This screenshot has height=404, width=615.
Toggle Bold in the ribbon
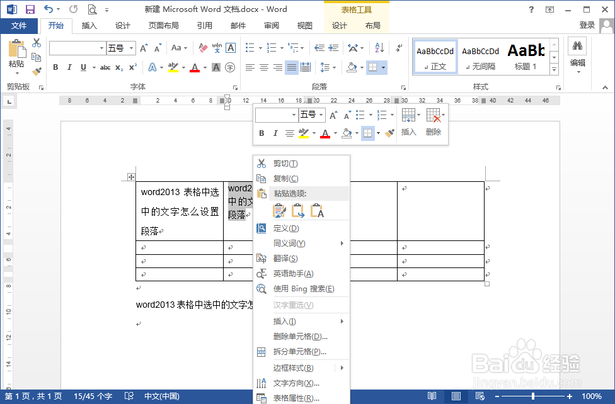[x=55, y=67]
